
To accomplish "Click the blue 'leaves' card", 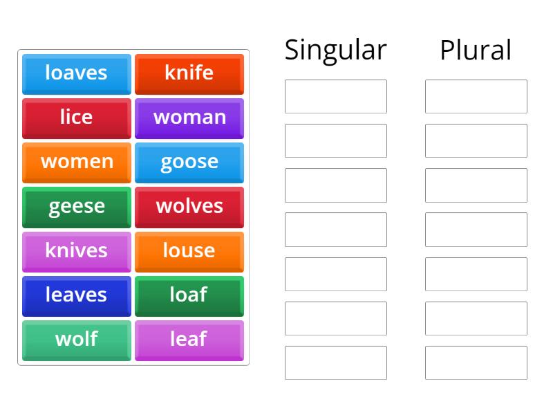I will 76,295.
